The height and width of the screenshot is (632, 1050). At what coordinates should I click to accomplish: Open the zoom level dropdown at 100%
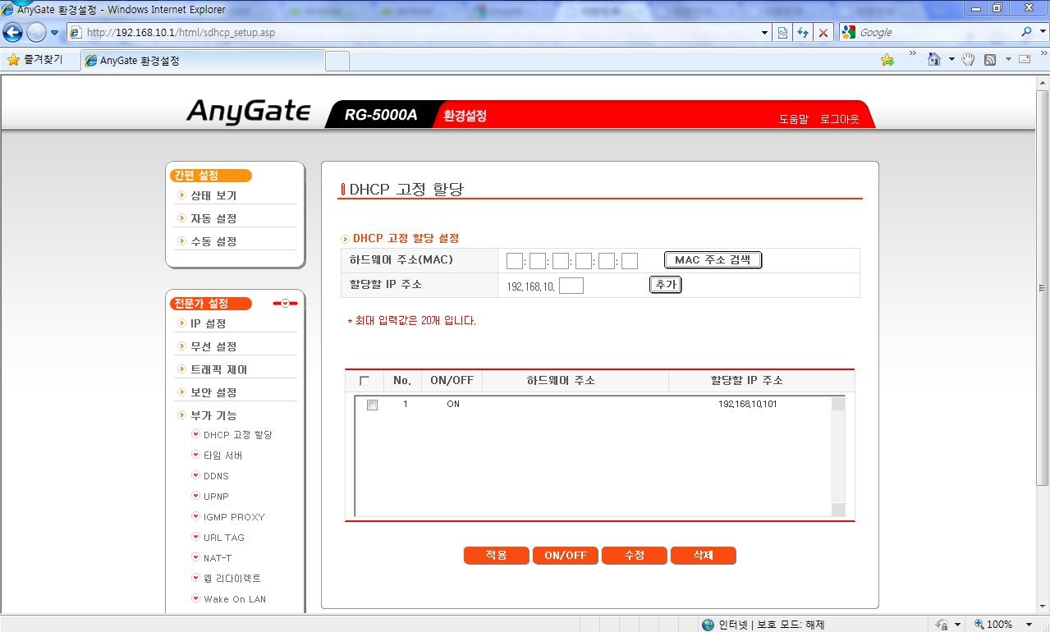tap(1029, 625)
